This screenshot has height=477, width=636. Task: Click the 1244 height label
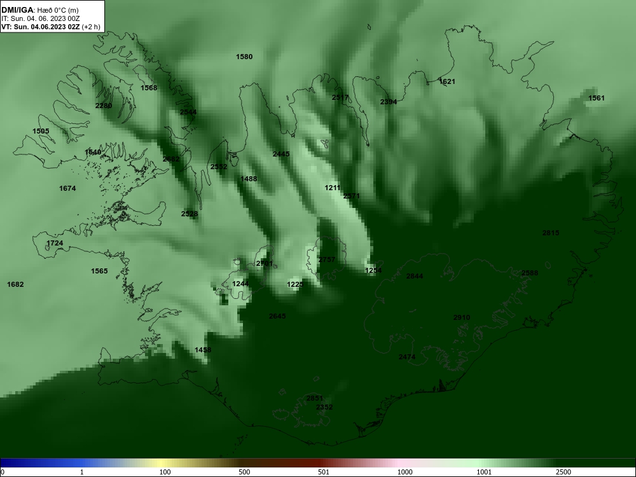pos(240,284)
